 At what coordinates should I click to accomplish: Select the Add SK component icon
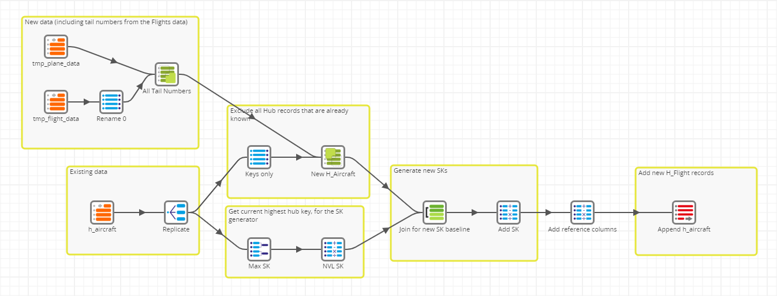509,212
